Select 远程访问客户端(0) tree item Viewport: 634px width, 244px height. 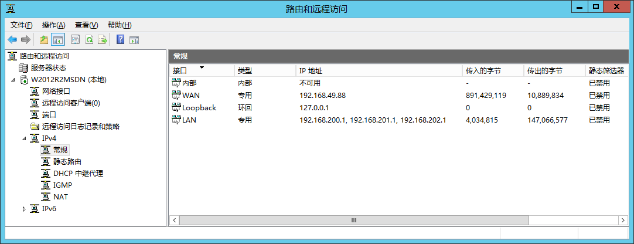pyautogui.click(x=71, y=103)
